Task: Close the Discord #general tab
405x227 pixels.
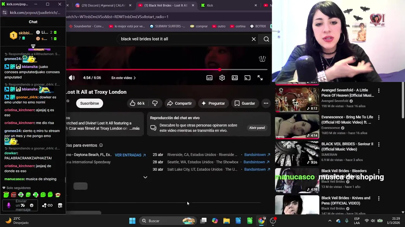Action: [x=131, y=5]
